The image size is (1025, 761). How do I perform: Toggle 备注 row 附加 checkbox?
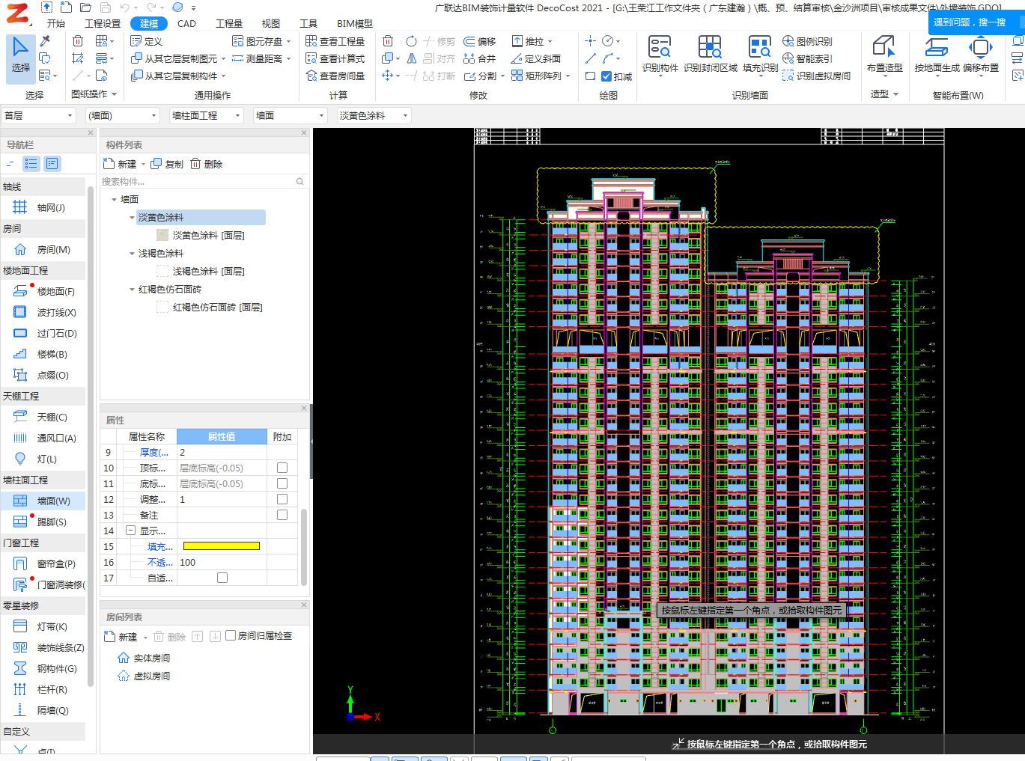tap(282, 515)
